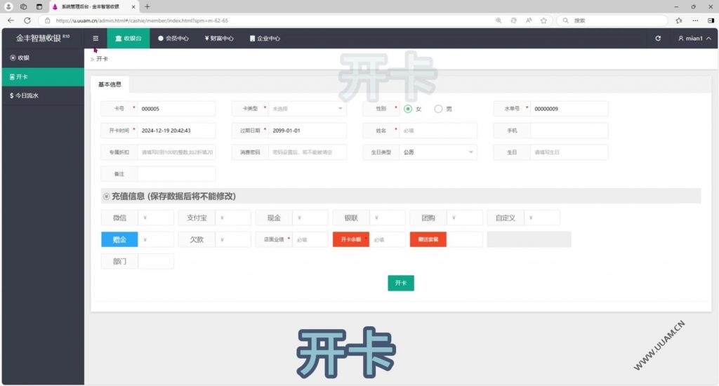Expand the 生日类型 dropdown showing 公历
The width and height of the screenshot is (719, 386).
438,152
